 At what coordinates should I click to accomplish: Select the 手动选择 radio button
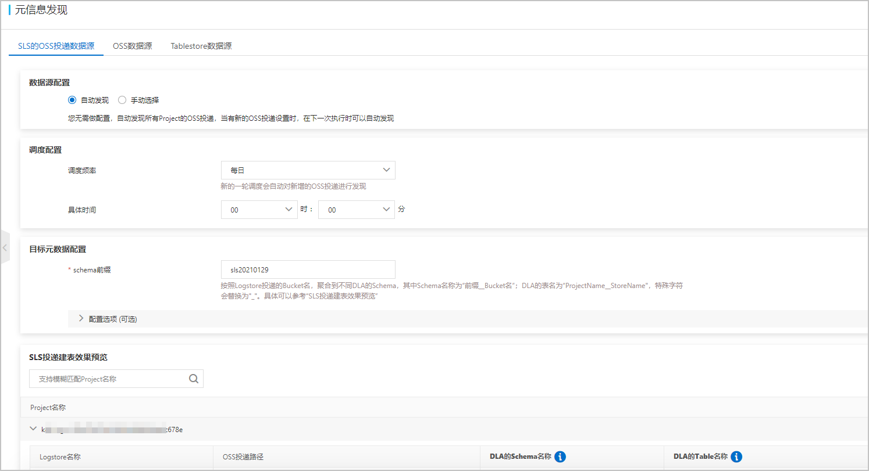(x=122, y=100)
